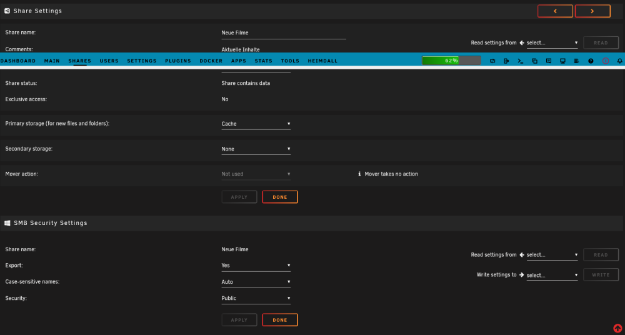
Task: Open the notifications bell icon
Action: click(x=619, y=61)
